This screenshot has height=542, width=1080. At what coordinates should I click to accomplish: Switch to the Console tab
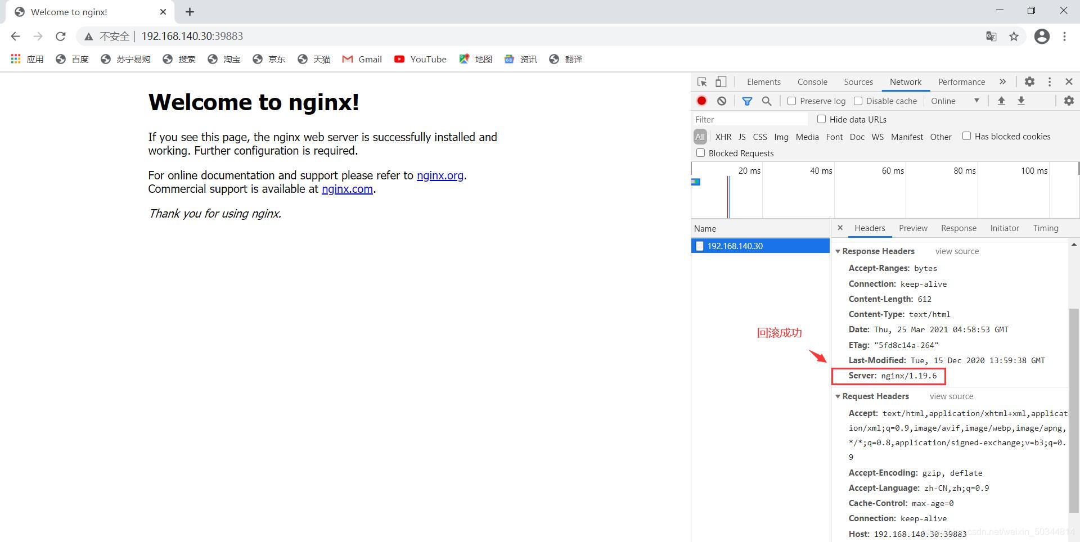click(x=812, y=82)
